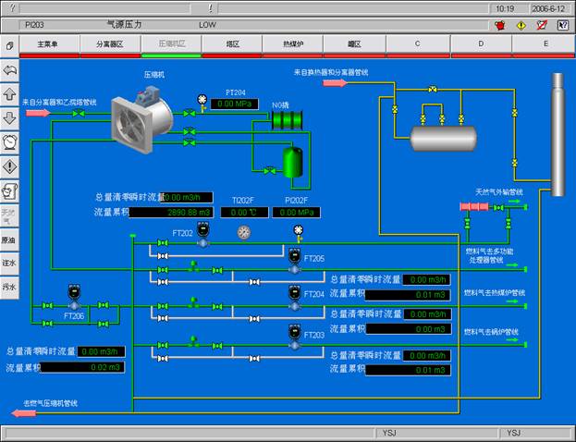Viewport: 576px width, 442px height.
Task: Click the 天然气 sidebar button
Action: [9, 216]
